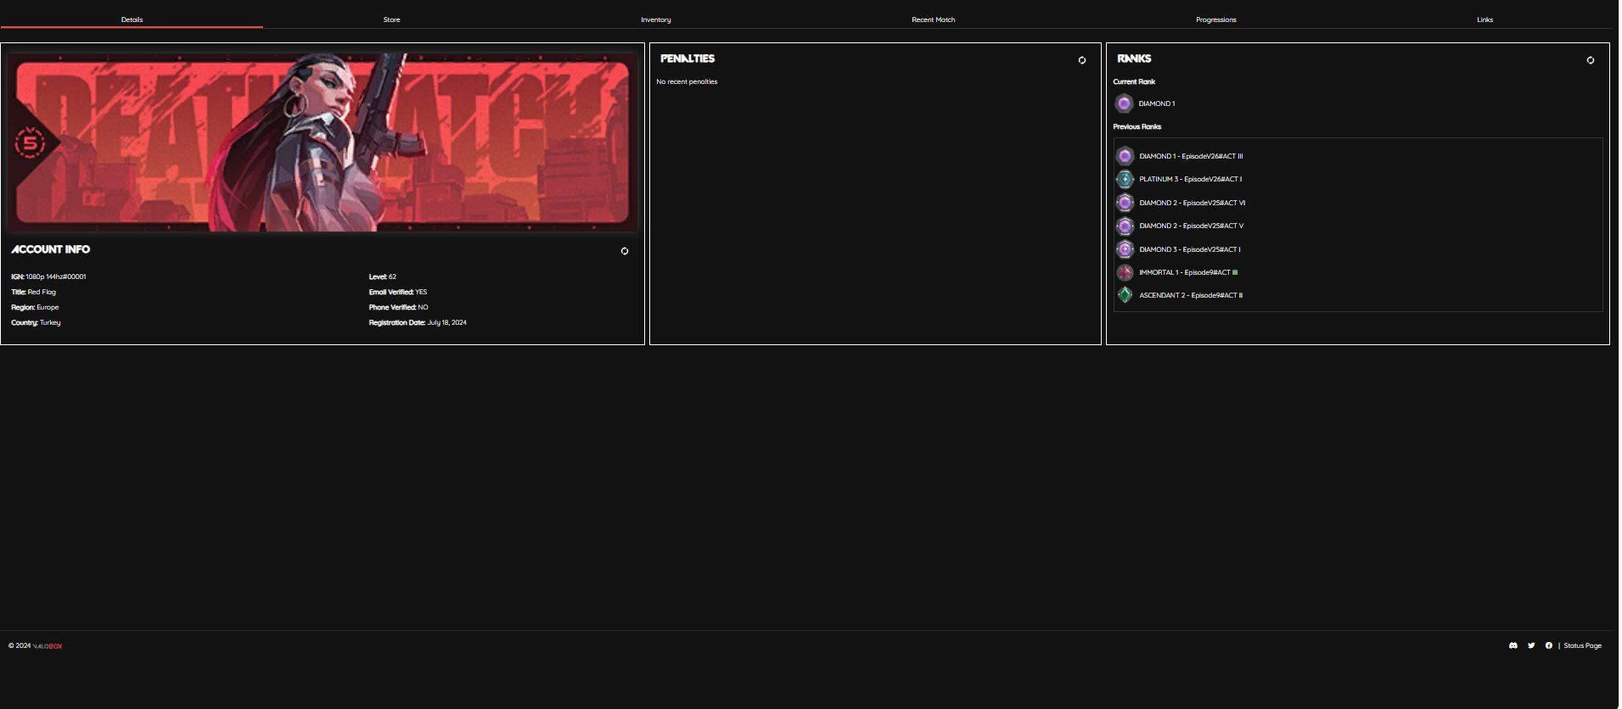Refresh the Ranks panel
This screenshot has width=1622, height=709.
[1591, 60]
